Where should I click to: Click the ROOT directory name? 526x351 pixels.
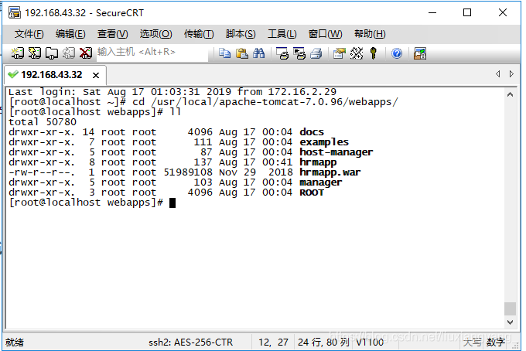(x=312, y=193)
